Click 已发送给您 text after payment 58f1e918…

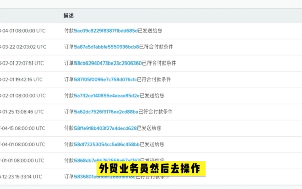pyautogui.click(x=149, y=128)
